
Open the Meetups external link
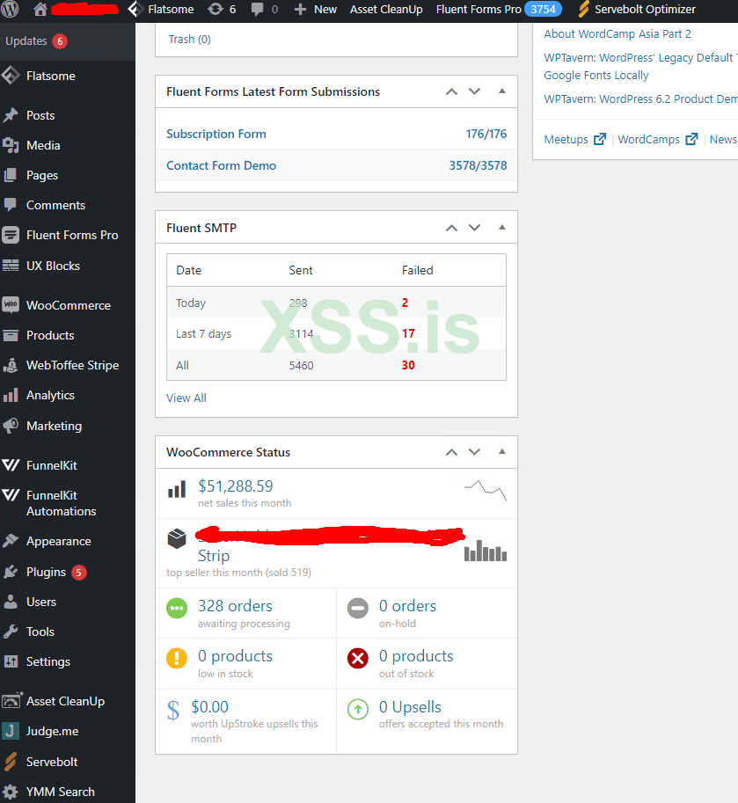(x=574, y=139)
